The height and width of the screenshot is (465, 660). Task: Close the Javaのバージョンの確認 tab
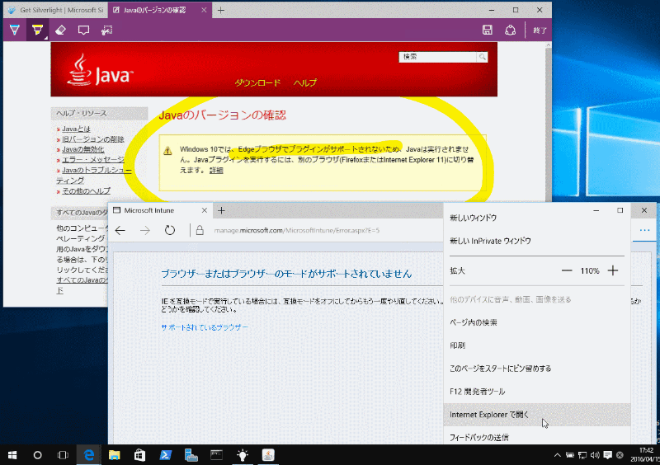click(x=204, y=10)
